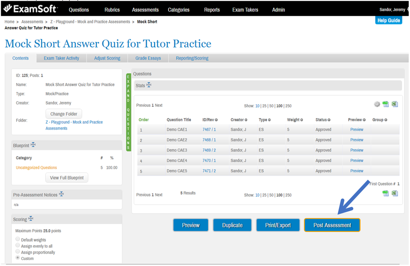Click the sort icon beside Type column header
410x266 pixels.
click(269, 120)
